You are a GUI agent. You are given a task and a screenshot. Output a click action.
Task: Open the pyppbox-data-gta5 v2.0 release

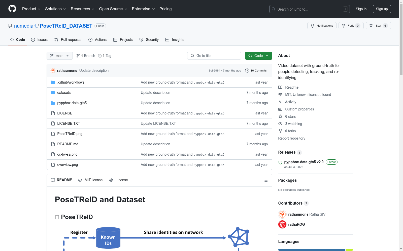[x=304, y=162]
